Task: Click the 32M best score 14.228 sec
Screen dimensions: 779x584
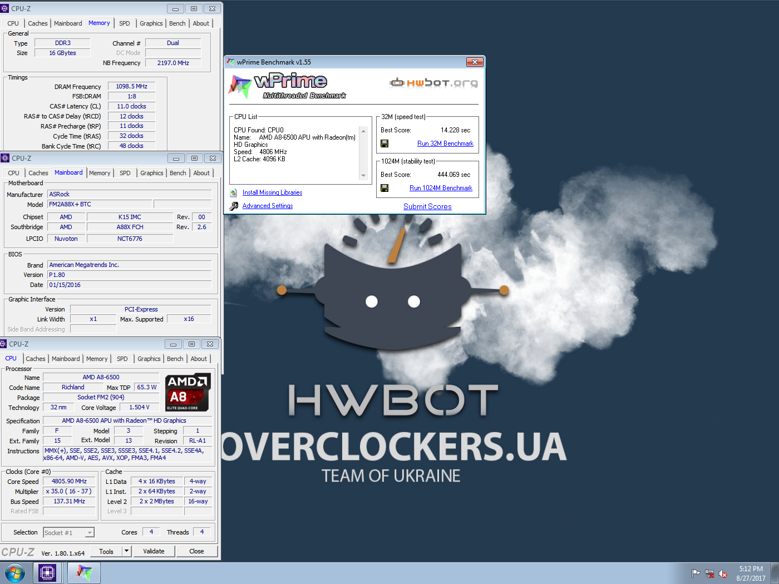Action: pyautogui.click(x=455, y=130)
